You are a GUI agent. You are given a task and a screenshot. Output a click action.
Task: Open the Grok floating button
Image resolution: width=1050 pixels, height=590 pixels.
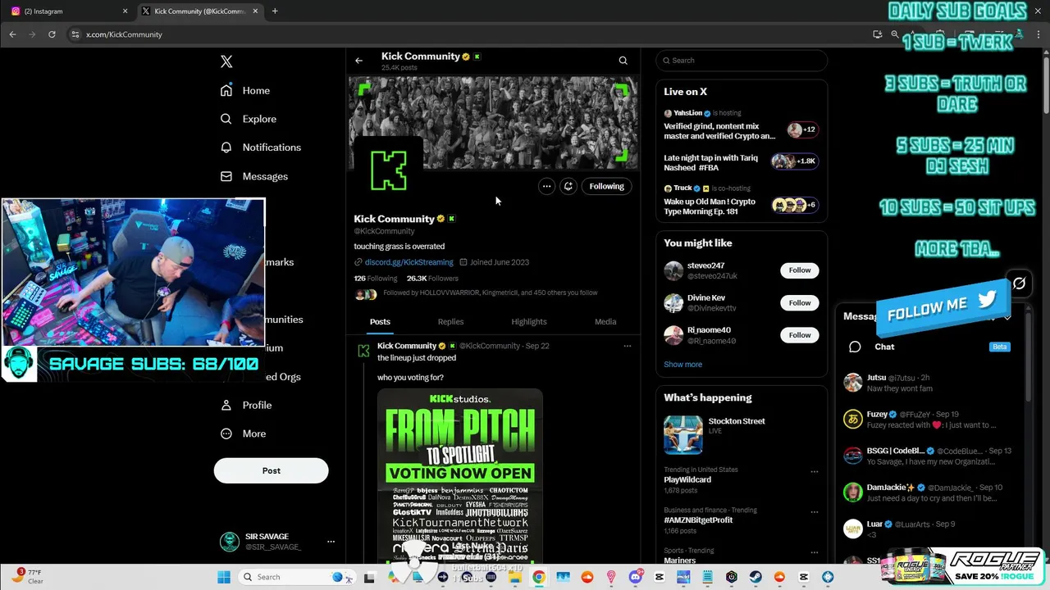click(1019, 284)
